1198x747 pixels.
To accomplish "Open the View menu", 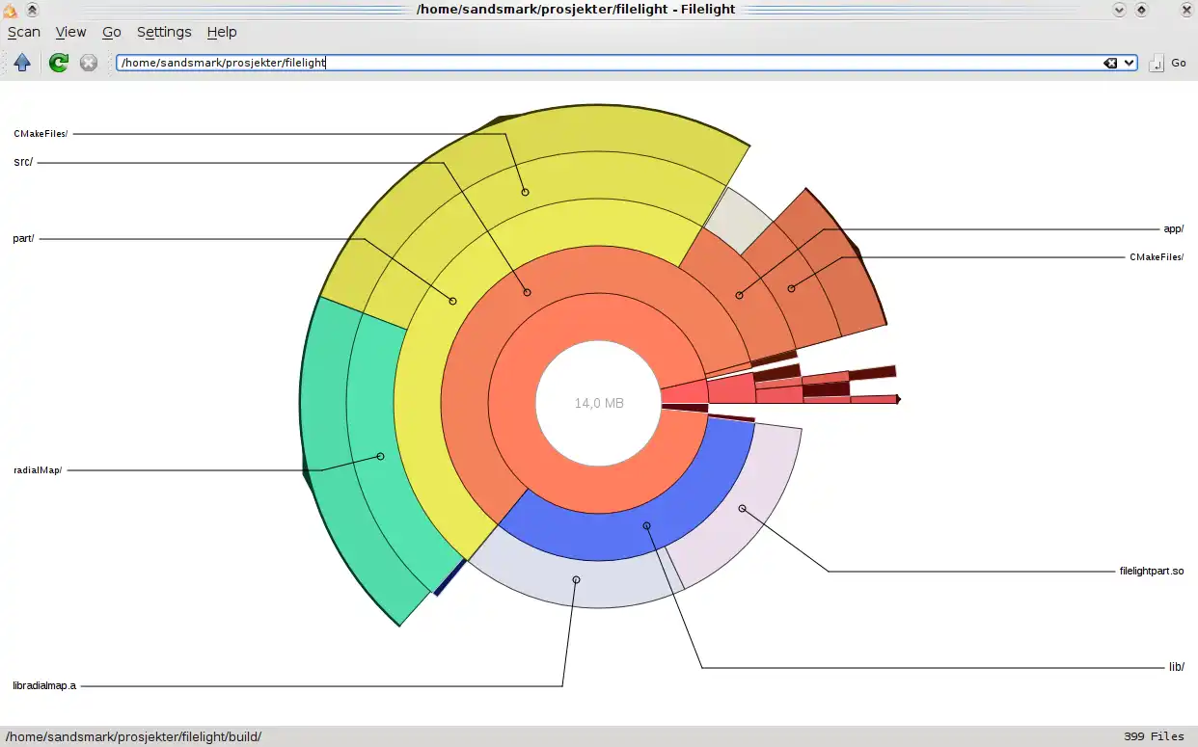I will tap(71, 32).
